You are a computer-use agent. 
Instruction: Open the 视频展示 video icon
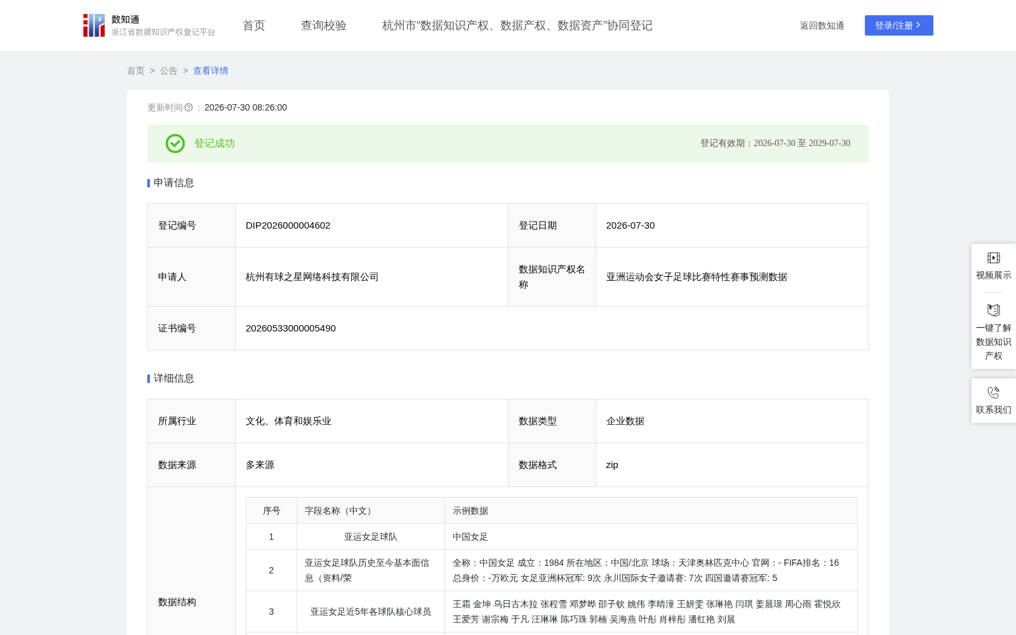coord(994,258)
